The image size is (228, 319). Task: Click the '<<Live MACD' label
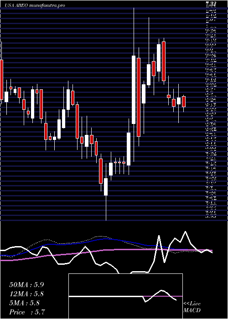192,307
